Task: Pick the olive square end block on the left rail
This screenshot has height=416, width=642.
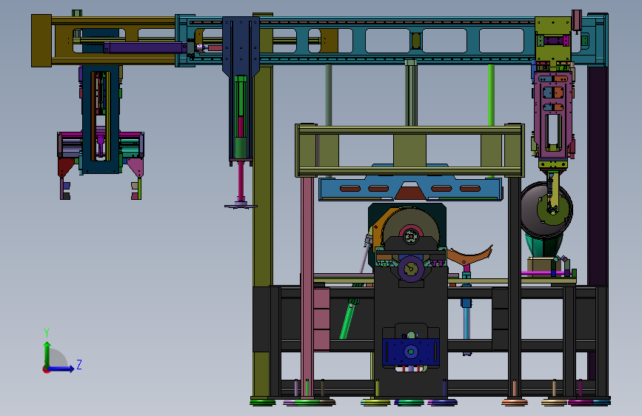Action: (41, 41)
